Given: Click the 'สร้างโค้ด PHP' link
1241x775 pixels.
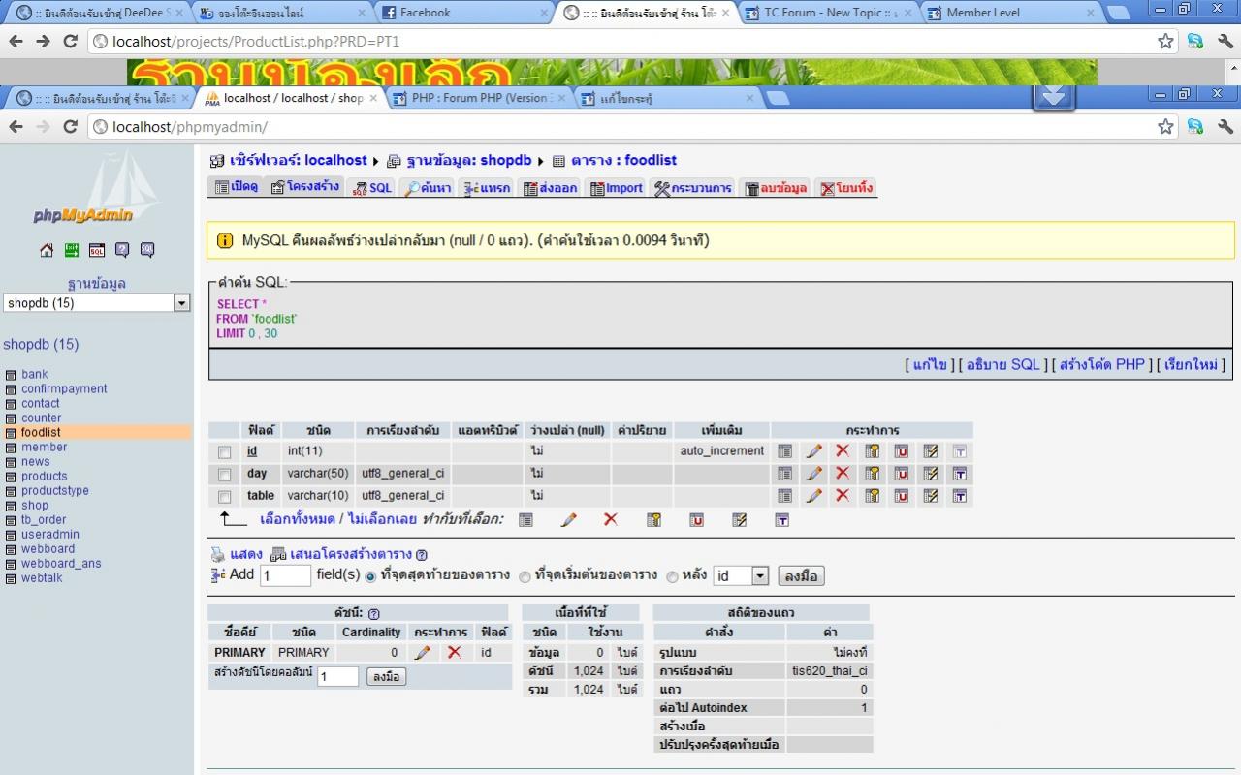Looking at the screenshot, I should point(1102,364).
